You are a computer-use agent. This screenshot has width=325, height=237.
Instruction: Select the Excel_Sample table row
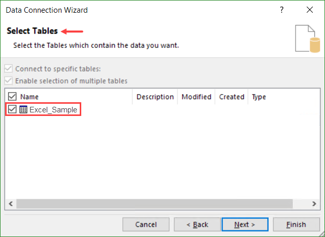53,109
